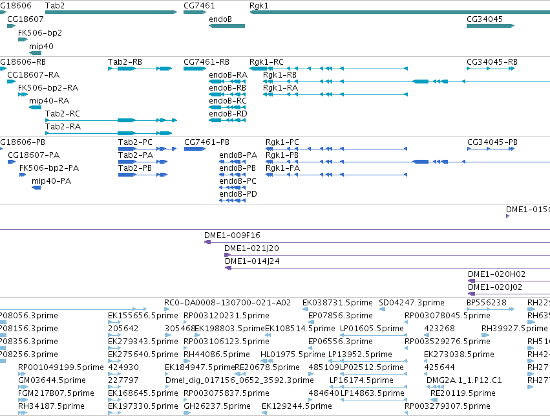Select EST RP003120231.5prime
Image resolution: width=550 pixels, height=416 pixels.
pyautogui.click(x=226, y=316)
